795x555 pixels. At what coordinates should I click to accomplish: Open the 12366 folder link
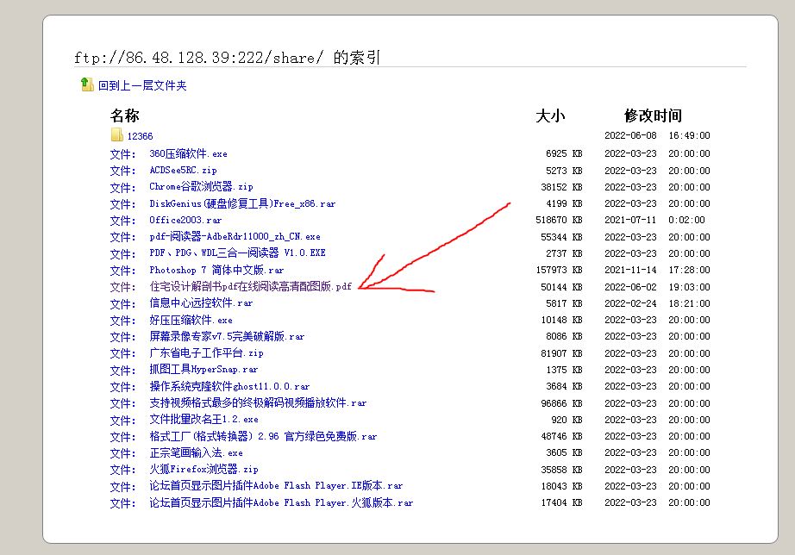coord(140,136)
